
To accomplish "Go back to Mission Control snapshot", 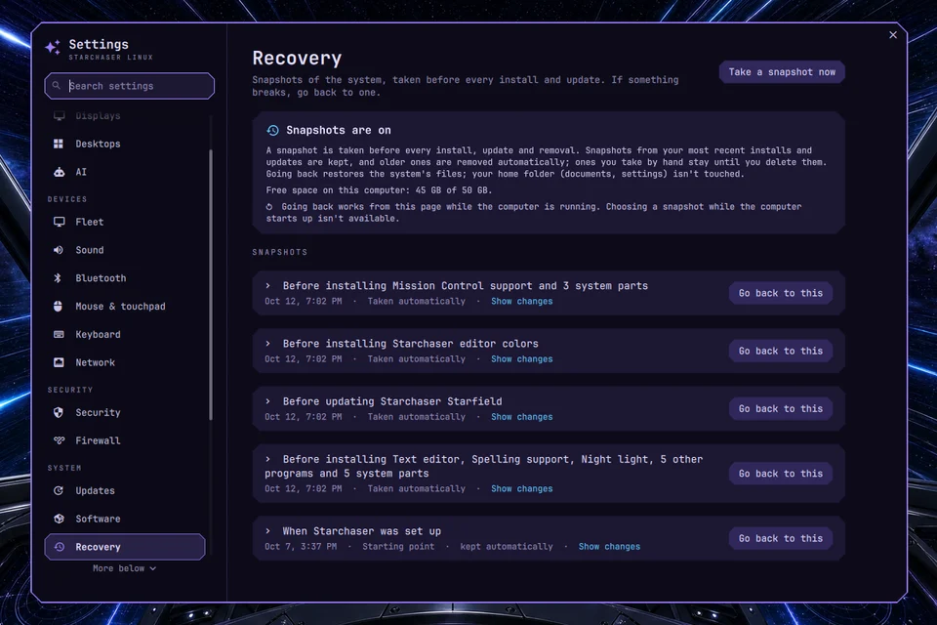I will tap(781, 293).
